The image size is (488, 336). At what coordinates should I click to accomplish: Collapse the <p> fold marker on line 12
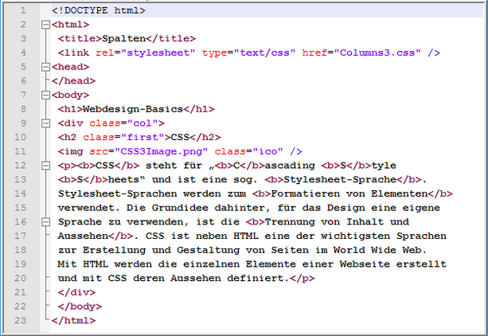coord(45,166)
